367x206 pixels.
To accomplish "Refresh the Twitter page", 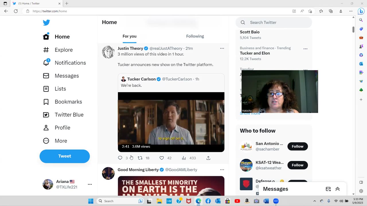I will (x=16, y=11).
